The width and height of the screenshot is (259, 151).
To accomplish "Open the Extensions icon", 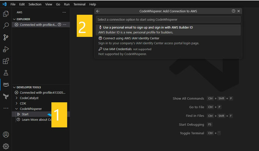I will [x=6, y=61].
